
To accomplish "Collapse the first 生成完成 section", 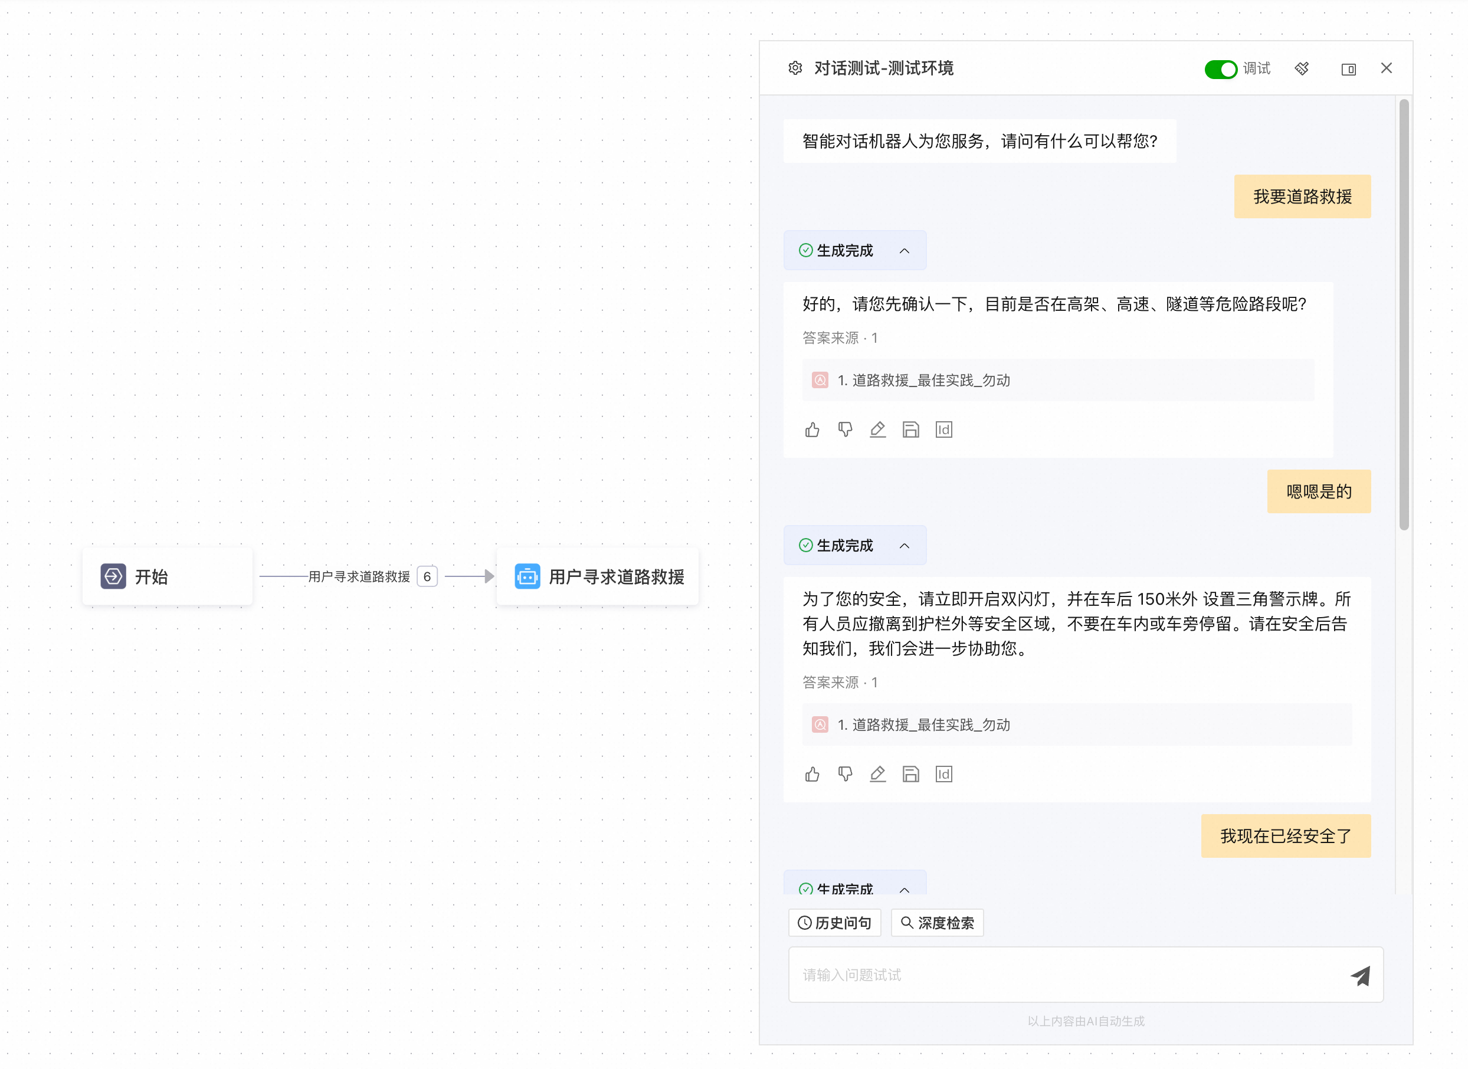I will click(x=905, y=251).
